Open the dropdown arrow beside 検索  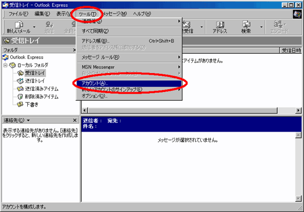point(262,27)
